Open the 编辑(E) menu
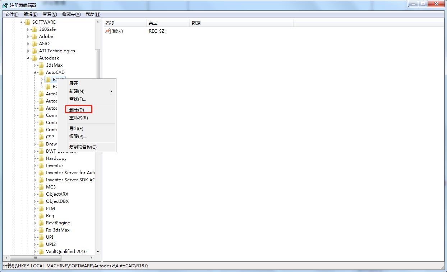The height and width of the screenshot is (272, 447). click(31, 14)
